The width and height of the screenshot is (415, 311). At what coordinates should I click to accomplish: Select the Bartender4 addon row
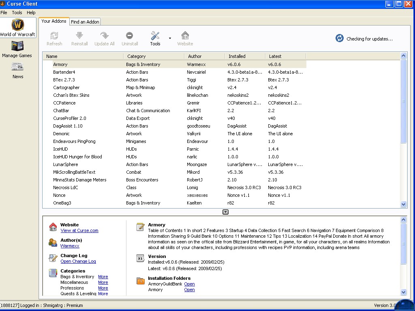(x=64, y=72)
